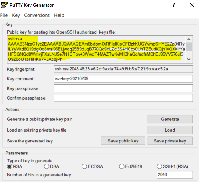Click 'Load an existing private key file' text
Screen dimensions: 199x182
[37, 130]
